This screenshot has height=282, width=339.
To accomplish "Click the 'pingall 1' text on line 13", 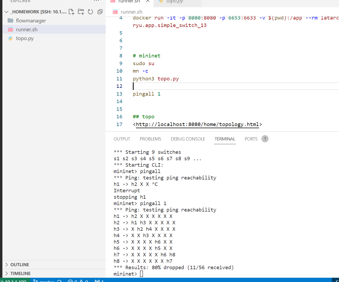I will pos(147,94).
